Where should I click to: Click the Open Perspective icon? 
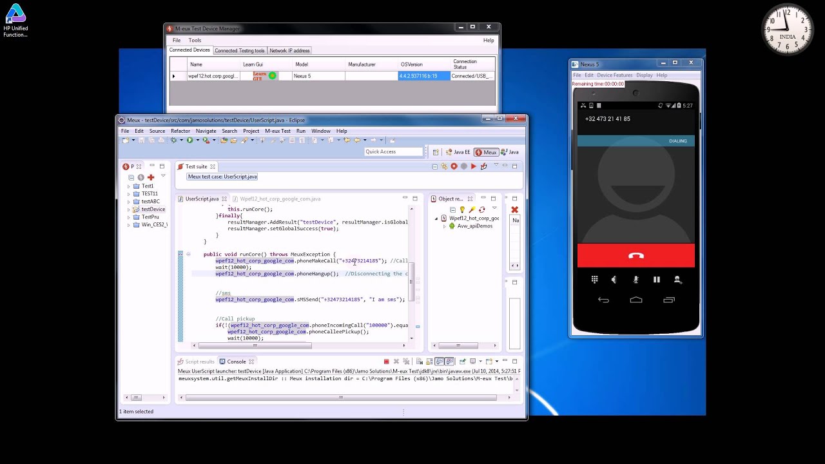436,152
